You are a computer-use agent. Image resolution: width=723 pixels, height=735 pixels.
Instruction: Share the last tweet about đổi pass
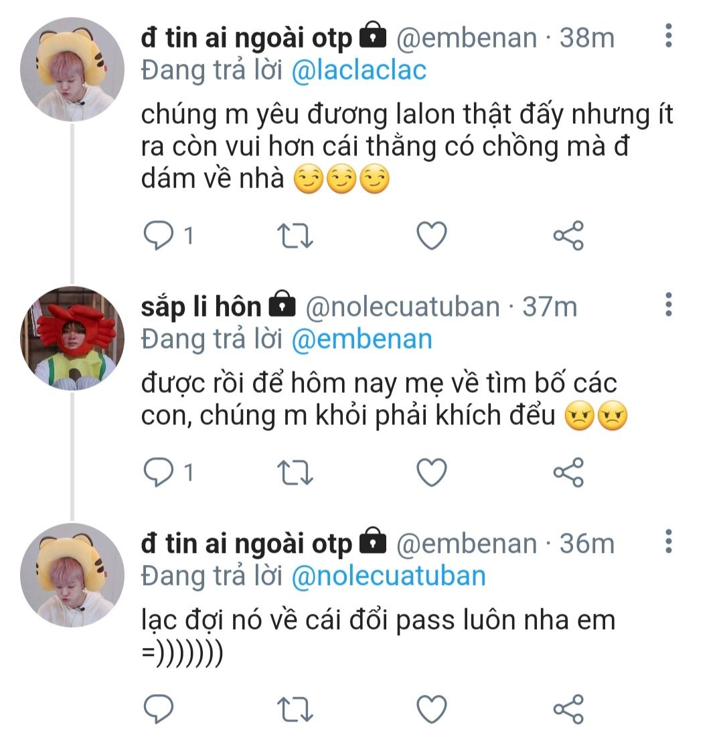(x=568, y=710)
